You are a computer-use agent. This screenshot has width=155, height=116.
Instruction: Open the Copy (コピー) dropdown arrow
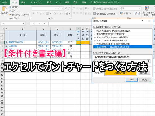[18, 11]
